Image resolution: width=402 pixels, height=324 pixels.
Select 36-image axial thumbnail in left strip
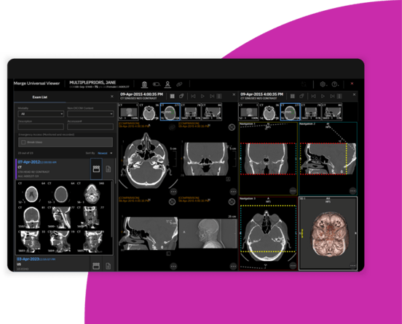pos(149,112)
